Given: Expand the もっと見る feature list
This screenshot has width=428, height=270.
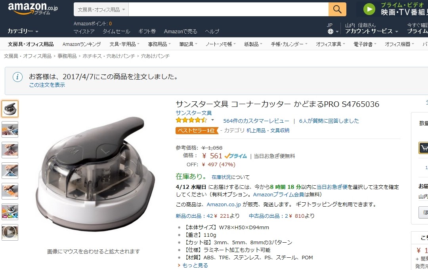Looking at the screenshot, I should (x=195, y=265).
